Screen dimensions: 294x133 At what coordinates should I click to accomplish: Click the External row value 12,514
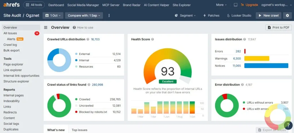click(x=117, y=54)
